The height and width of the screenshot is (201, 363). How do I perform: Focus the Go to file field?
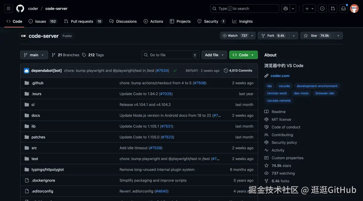(x=170, y=55)
